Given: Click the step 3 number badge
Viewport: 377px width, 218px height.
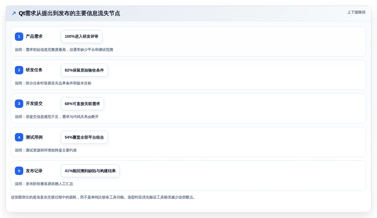Looking at the screenshot, I should pos(19,104).
